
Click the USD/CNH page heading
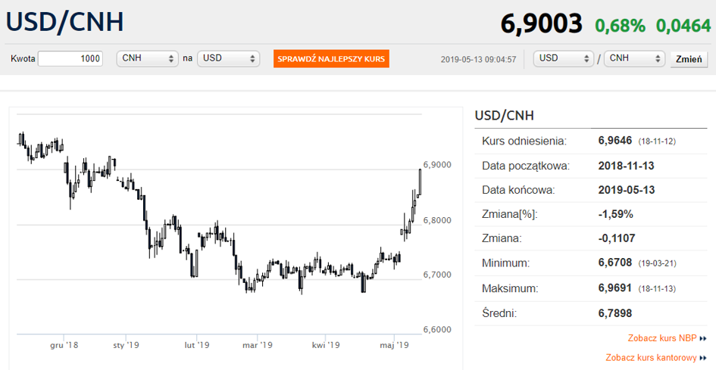click(x=65, y=21)
